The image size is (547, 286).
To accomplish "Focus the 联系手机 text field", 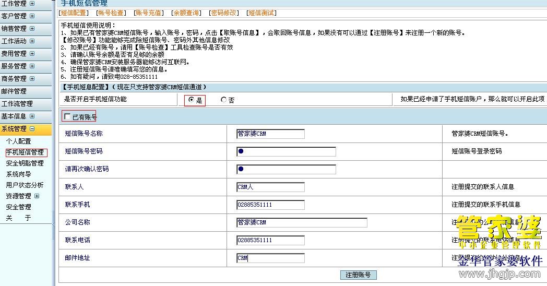I will (270, 205).
